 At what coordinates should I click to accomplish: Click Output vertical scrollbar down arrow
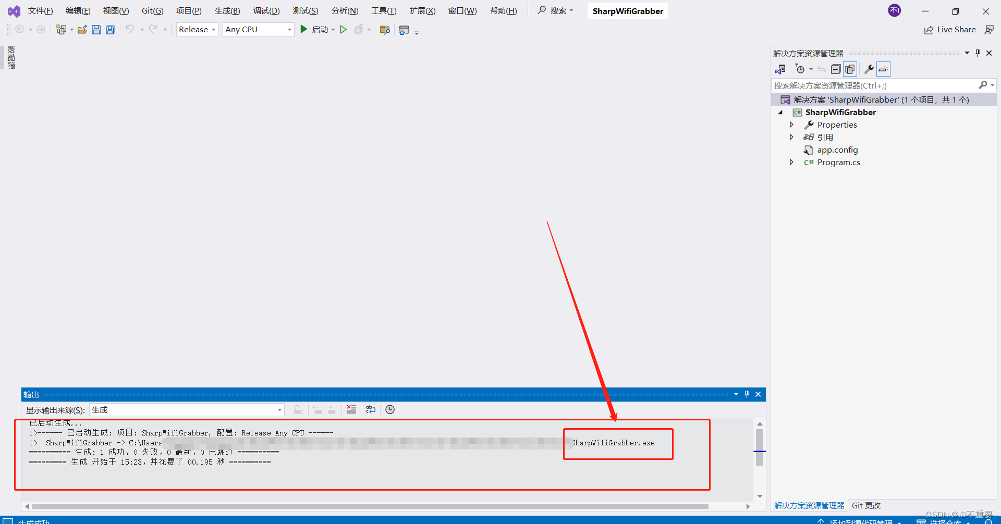click(760, 496)
